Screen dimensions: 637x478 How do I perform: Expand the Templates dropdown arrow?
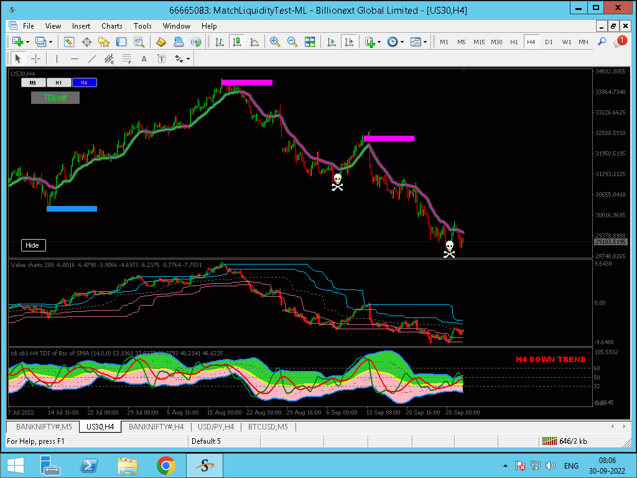click(425, 42)
